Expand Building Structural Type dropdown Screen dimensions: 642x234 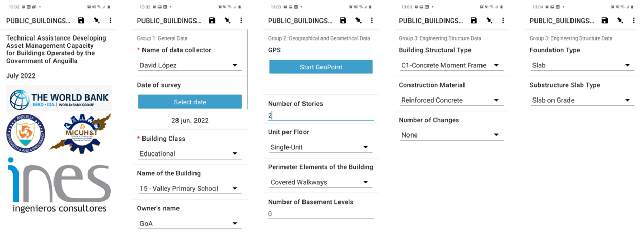coord(451,65)
